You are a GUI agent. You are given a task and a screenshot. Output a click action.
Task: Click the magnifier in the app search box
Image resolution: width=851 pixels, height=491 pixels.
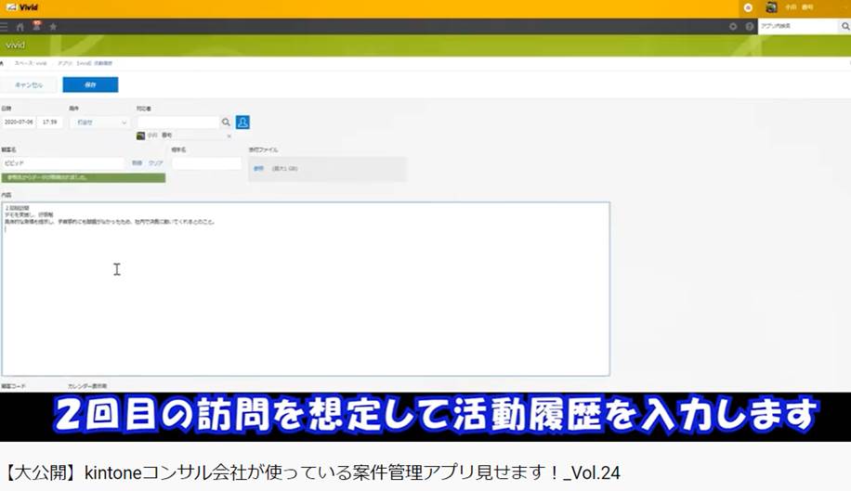(845, 26)
